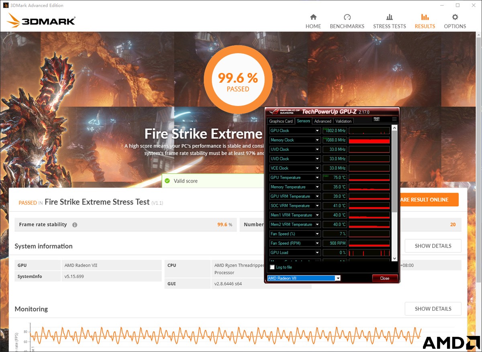Expand the GPU Clock sensor dropdown
Image resolution: width=482 pixels, height=352 pixels.
(317, 131)
